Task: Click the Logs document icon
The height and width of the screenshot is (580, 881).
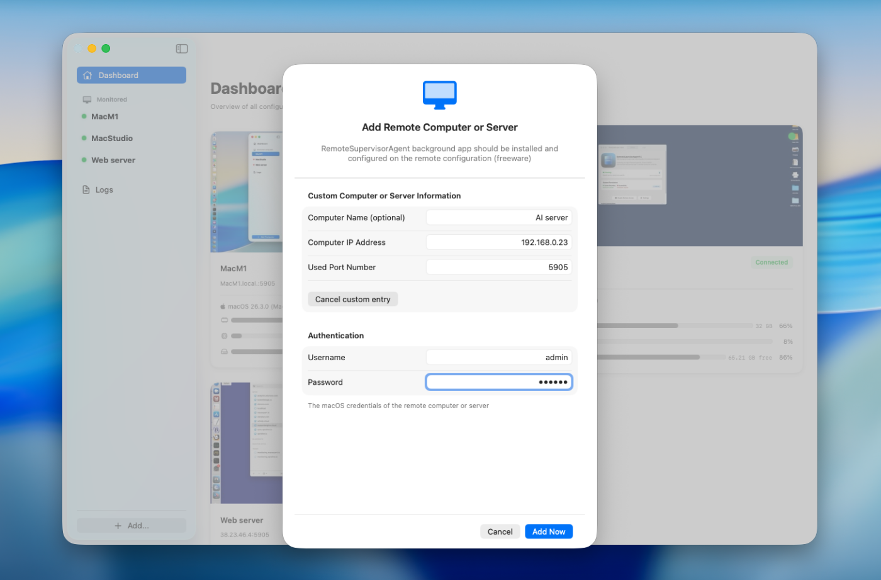Action: tap(86, 190)
